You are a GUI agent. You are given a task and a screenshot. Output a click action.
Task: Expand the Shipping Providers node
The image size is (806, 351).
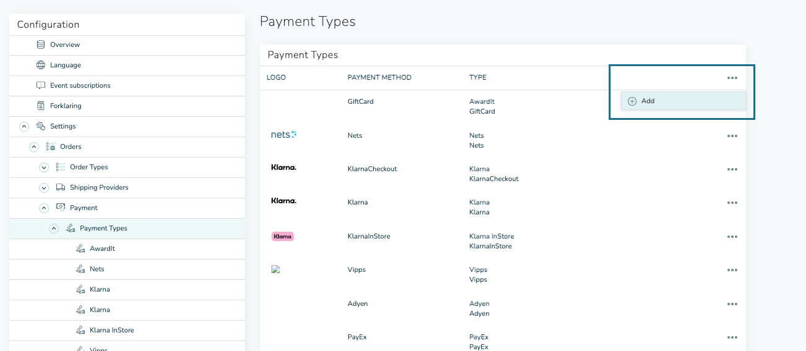pyautogui.click(x=44, y=187)
